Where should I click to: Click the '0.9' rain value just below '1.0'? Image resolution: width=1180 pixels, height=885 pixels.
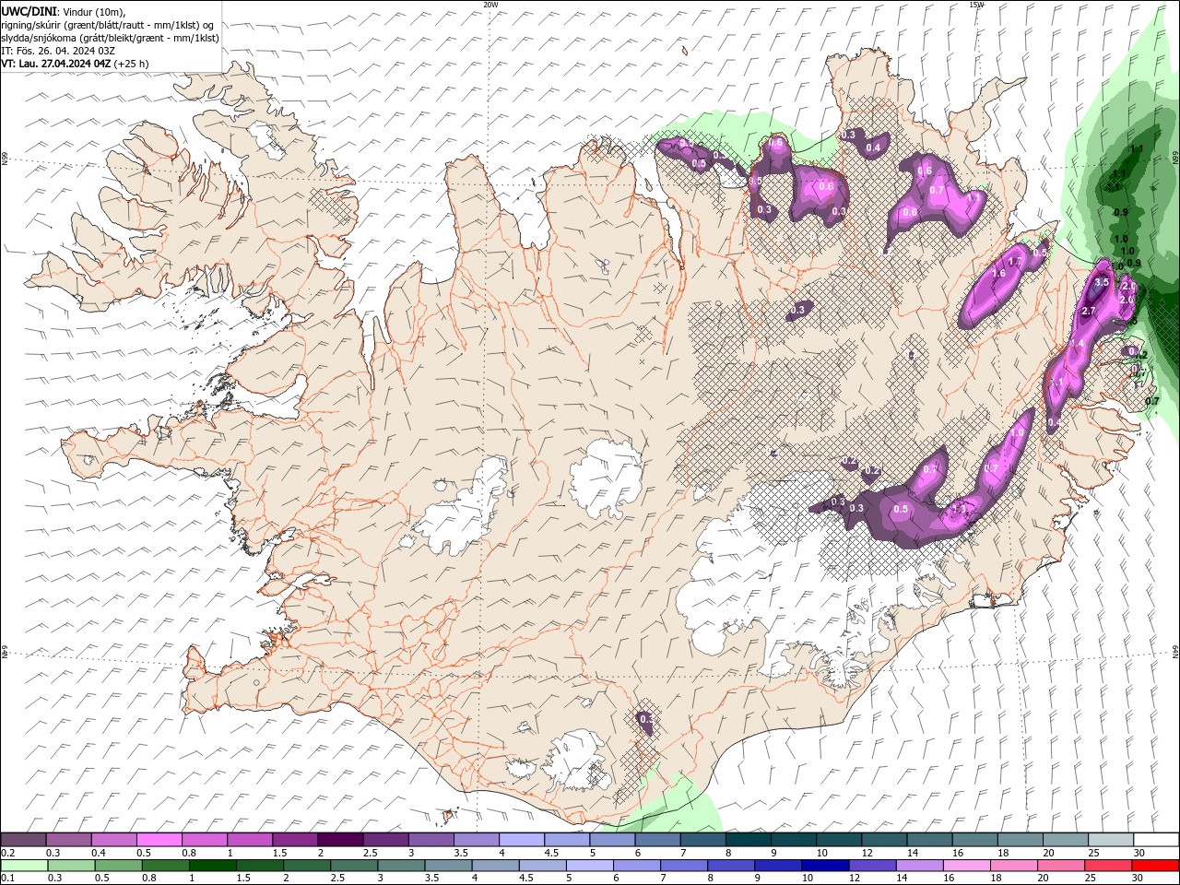coord(1134,264)
